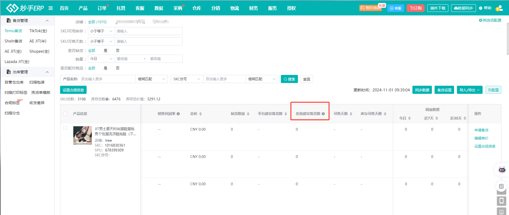This screenshot has height=215, width=509.
Task: Sort by 缺货数量 column arrows
Action: pyautogui.click(x=248, y=114)
